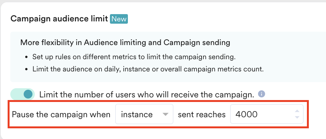326x139 pixels.
Task: Decrease the sent limit using the down arrow
Action: (x=297, y=117)
